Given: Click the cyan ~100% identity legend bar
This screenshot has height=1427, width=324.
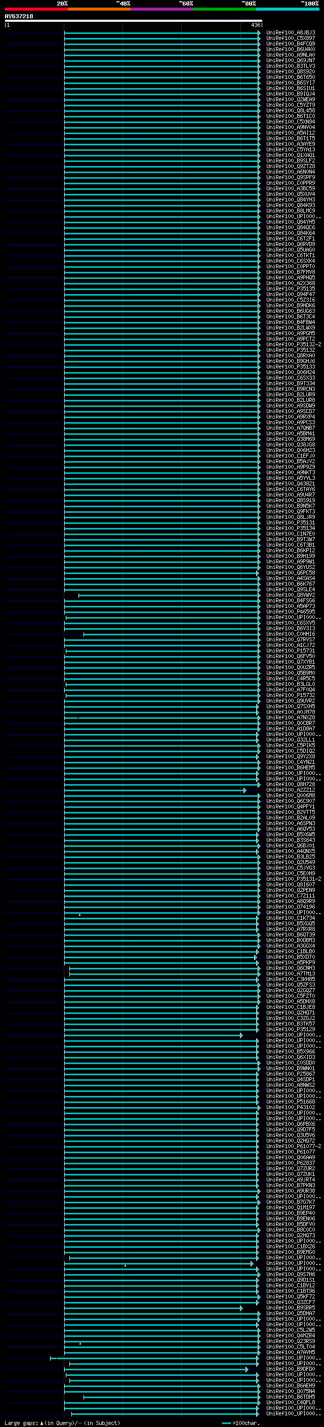Looking at the screenshot, I should (x=288, y=9).
